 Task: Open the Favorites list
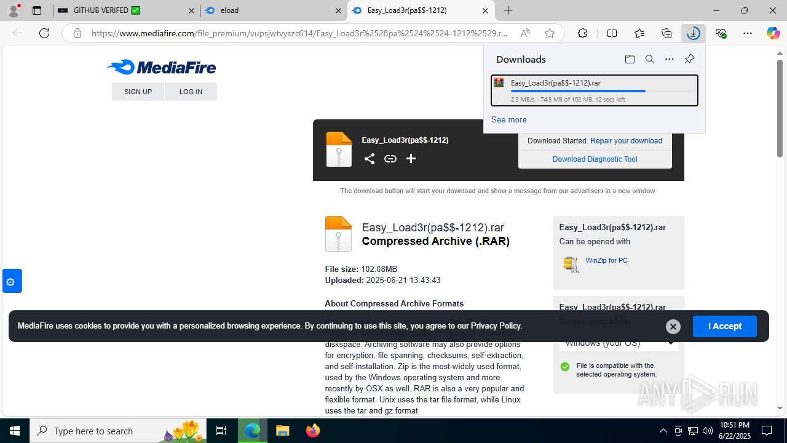(639, 33)
